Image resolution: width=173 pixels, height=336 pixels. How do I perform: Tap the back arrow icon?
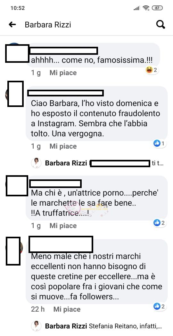coord(12,25)
